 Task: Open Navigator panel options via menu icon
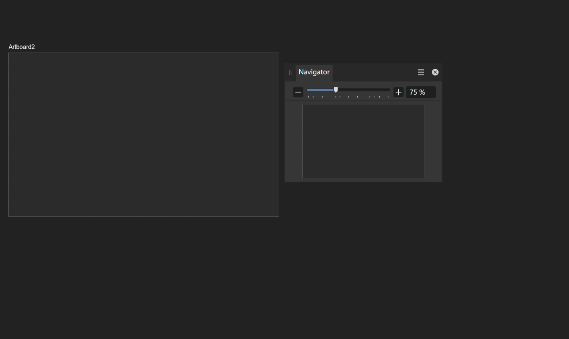[x=421, y=72]
